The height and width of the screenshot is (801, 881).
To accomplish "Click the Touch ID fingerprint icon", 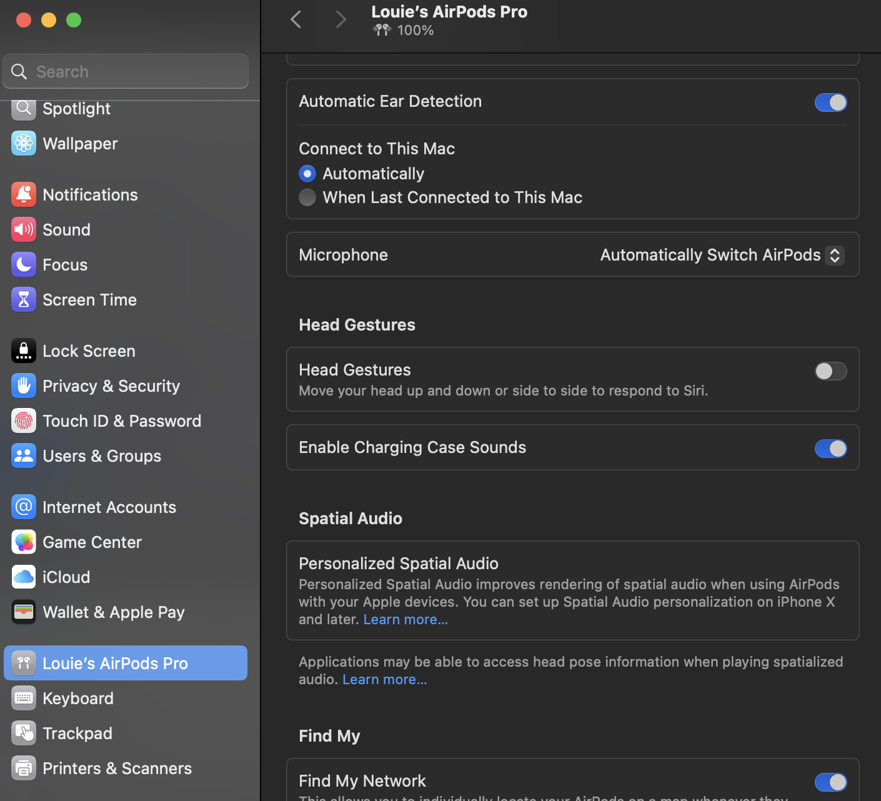I will [24, 421].
